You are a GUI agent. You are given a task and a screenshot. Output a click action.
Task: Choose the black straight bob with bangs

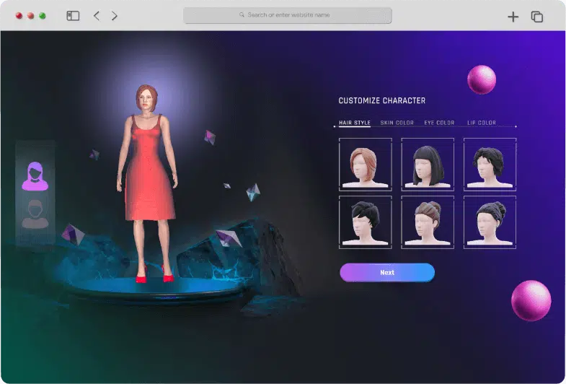pos(428,165)
